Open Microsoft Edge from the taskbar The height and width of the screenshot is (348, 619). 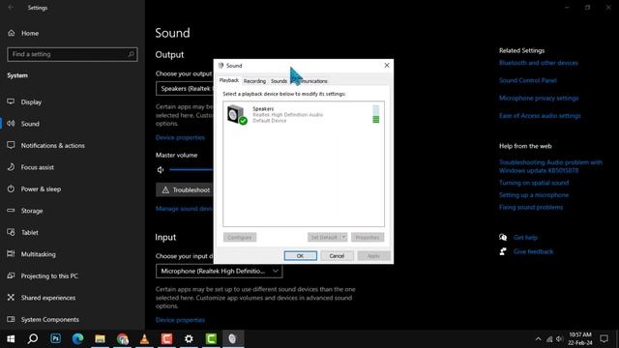[77, 338]
